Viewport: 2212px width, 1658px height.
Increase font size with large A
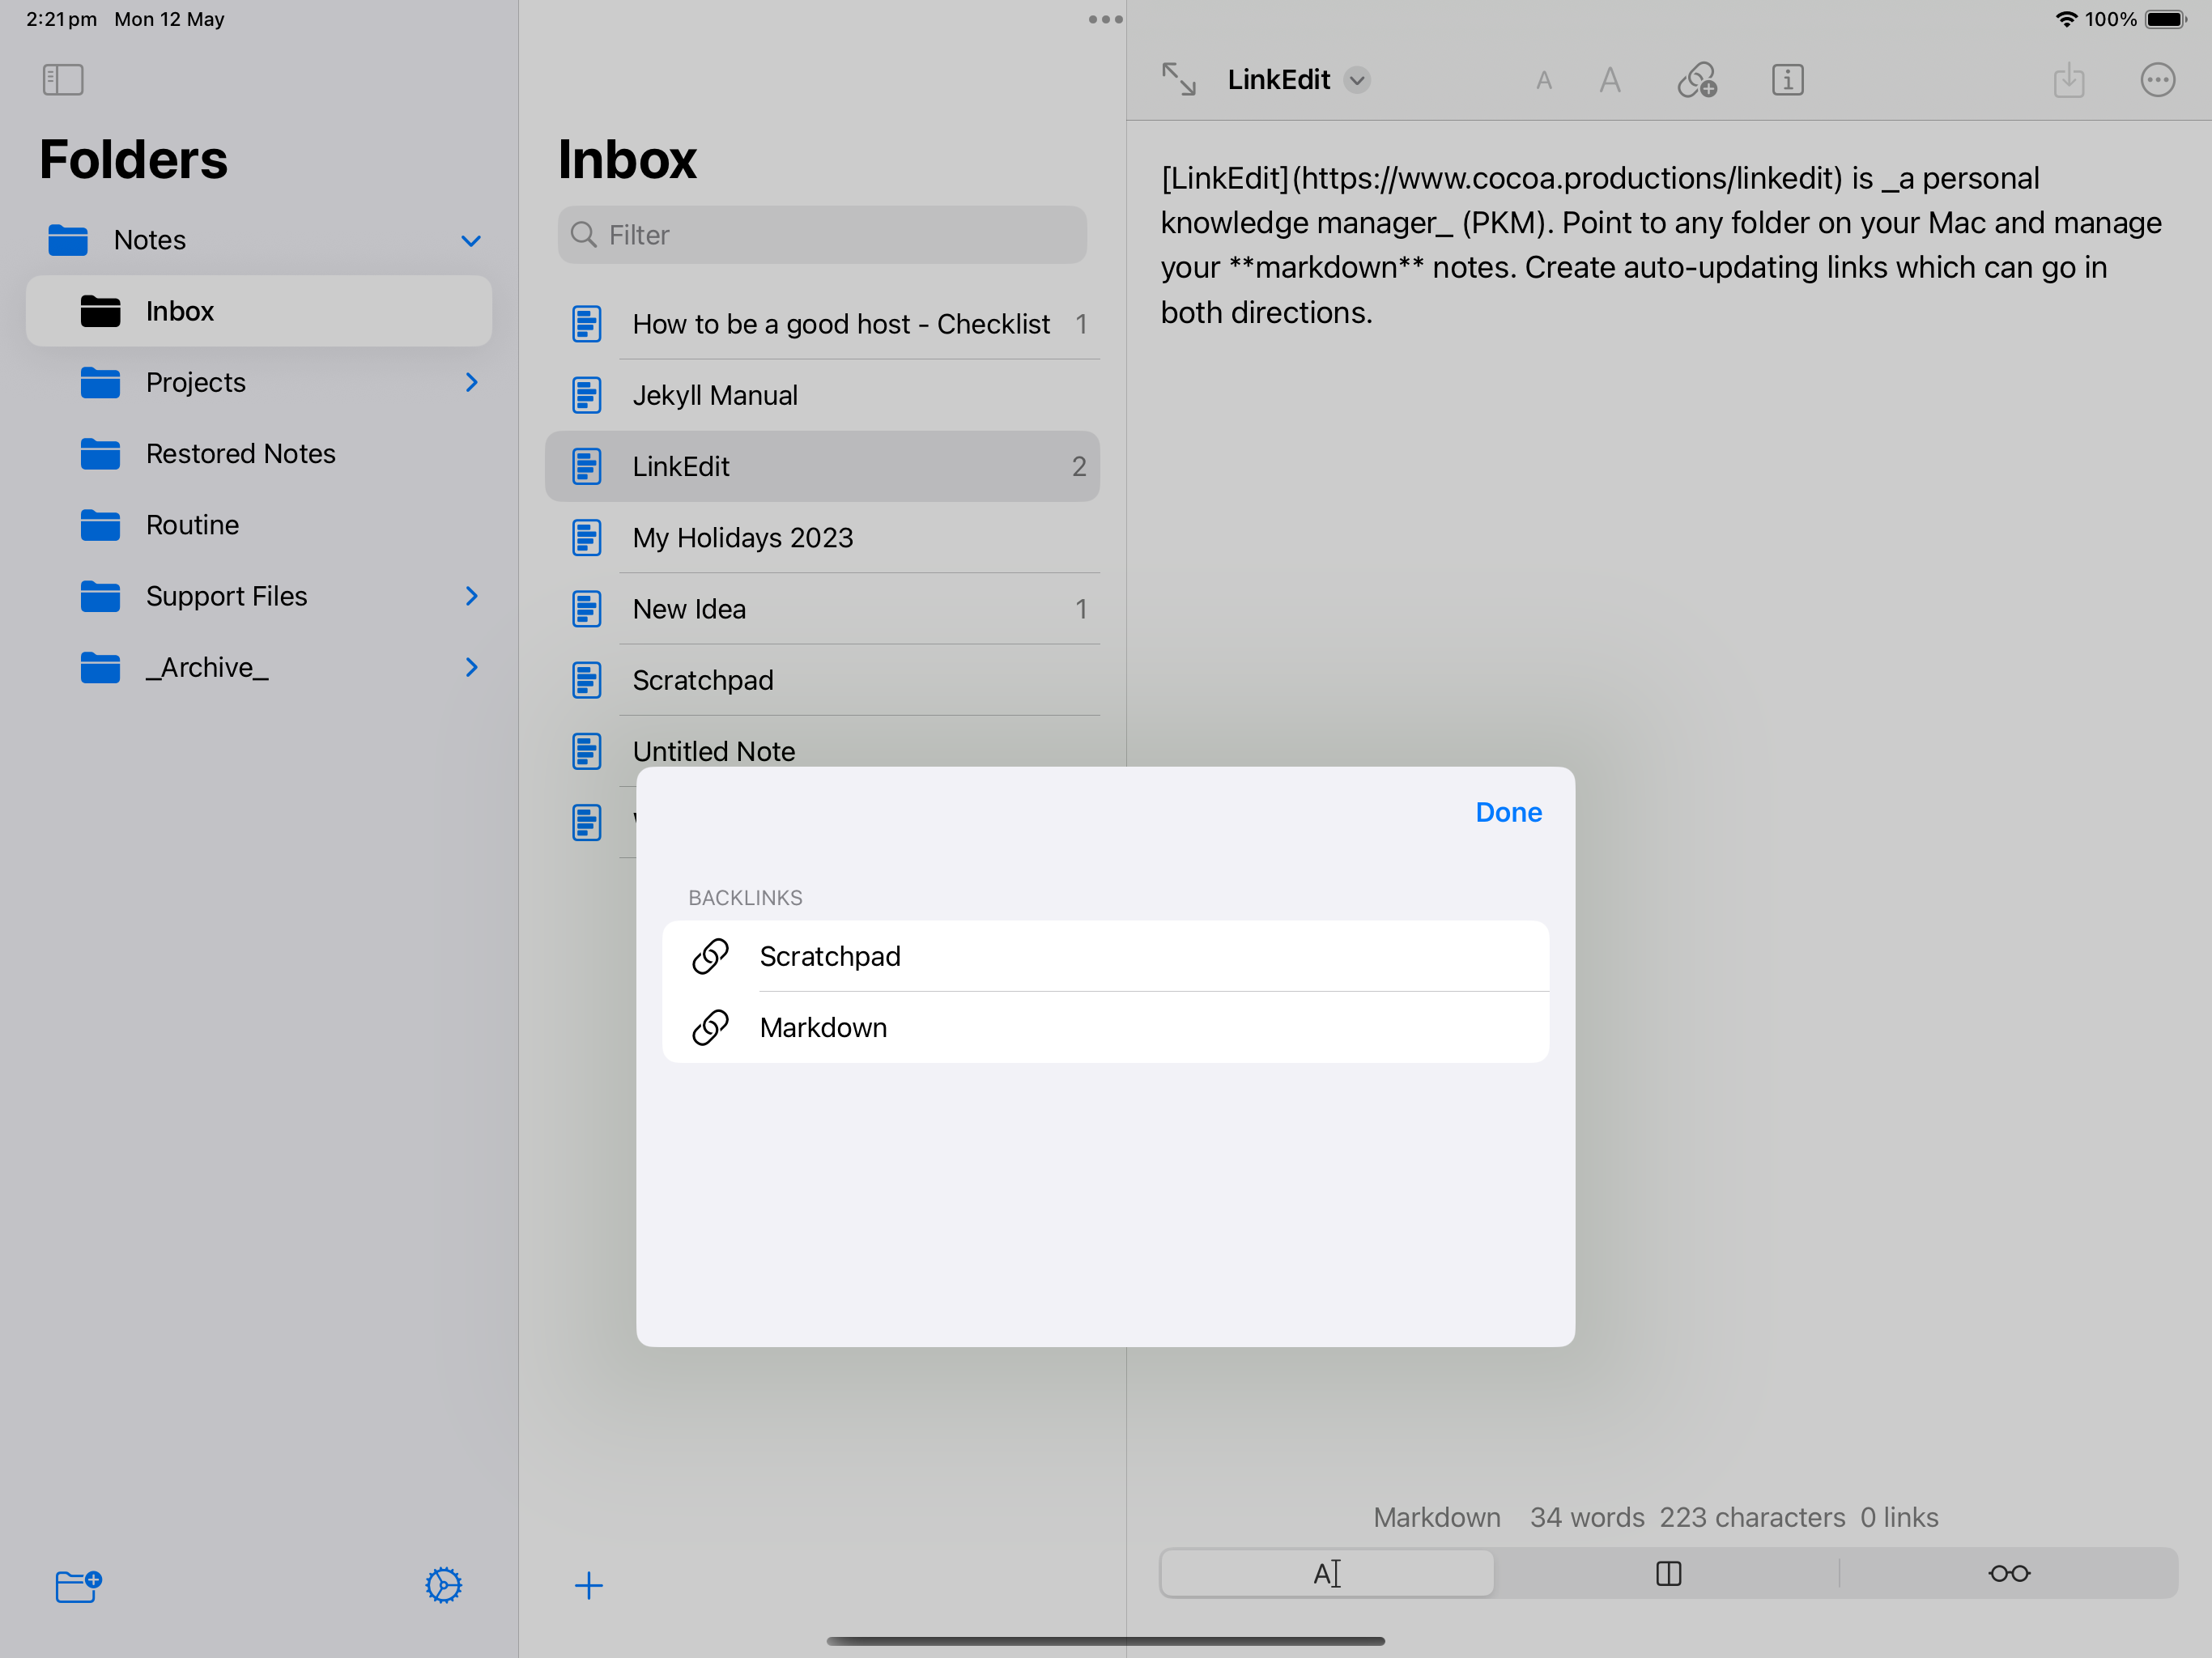[x=1609, y=80]
